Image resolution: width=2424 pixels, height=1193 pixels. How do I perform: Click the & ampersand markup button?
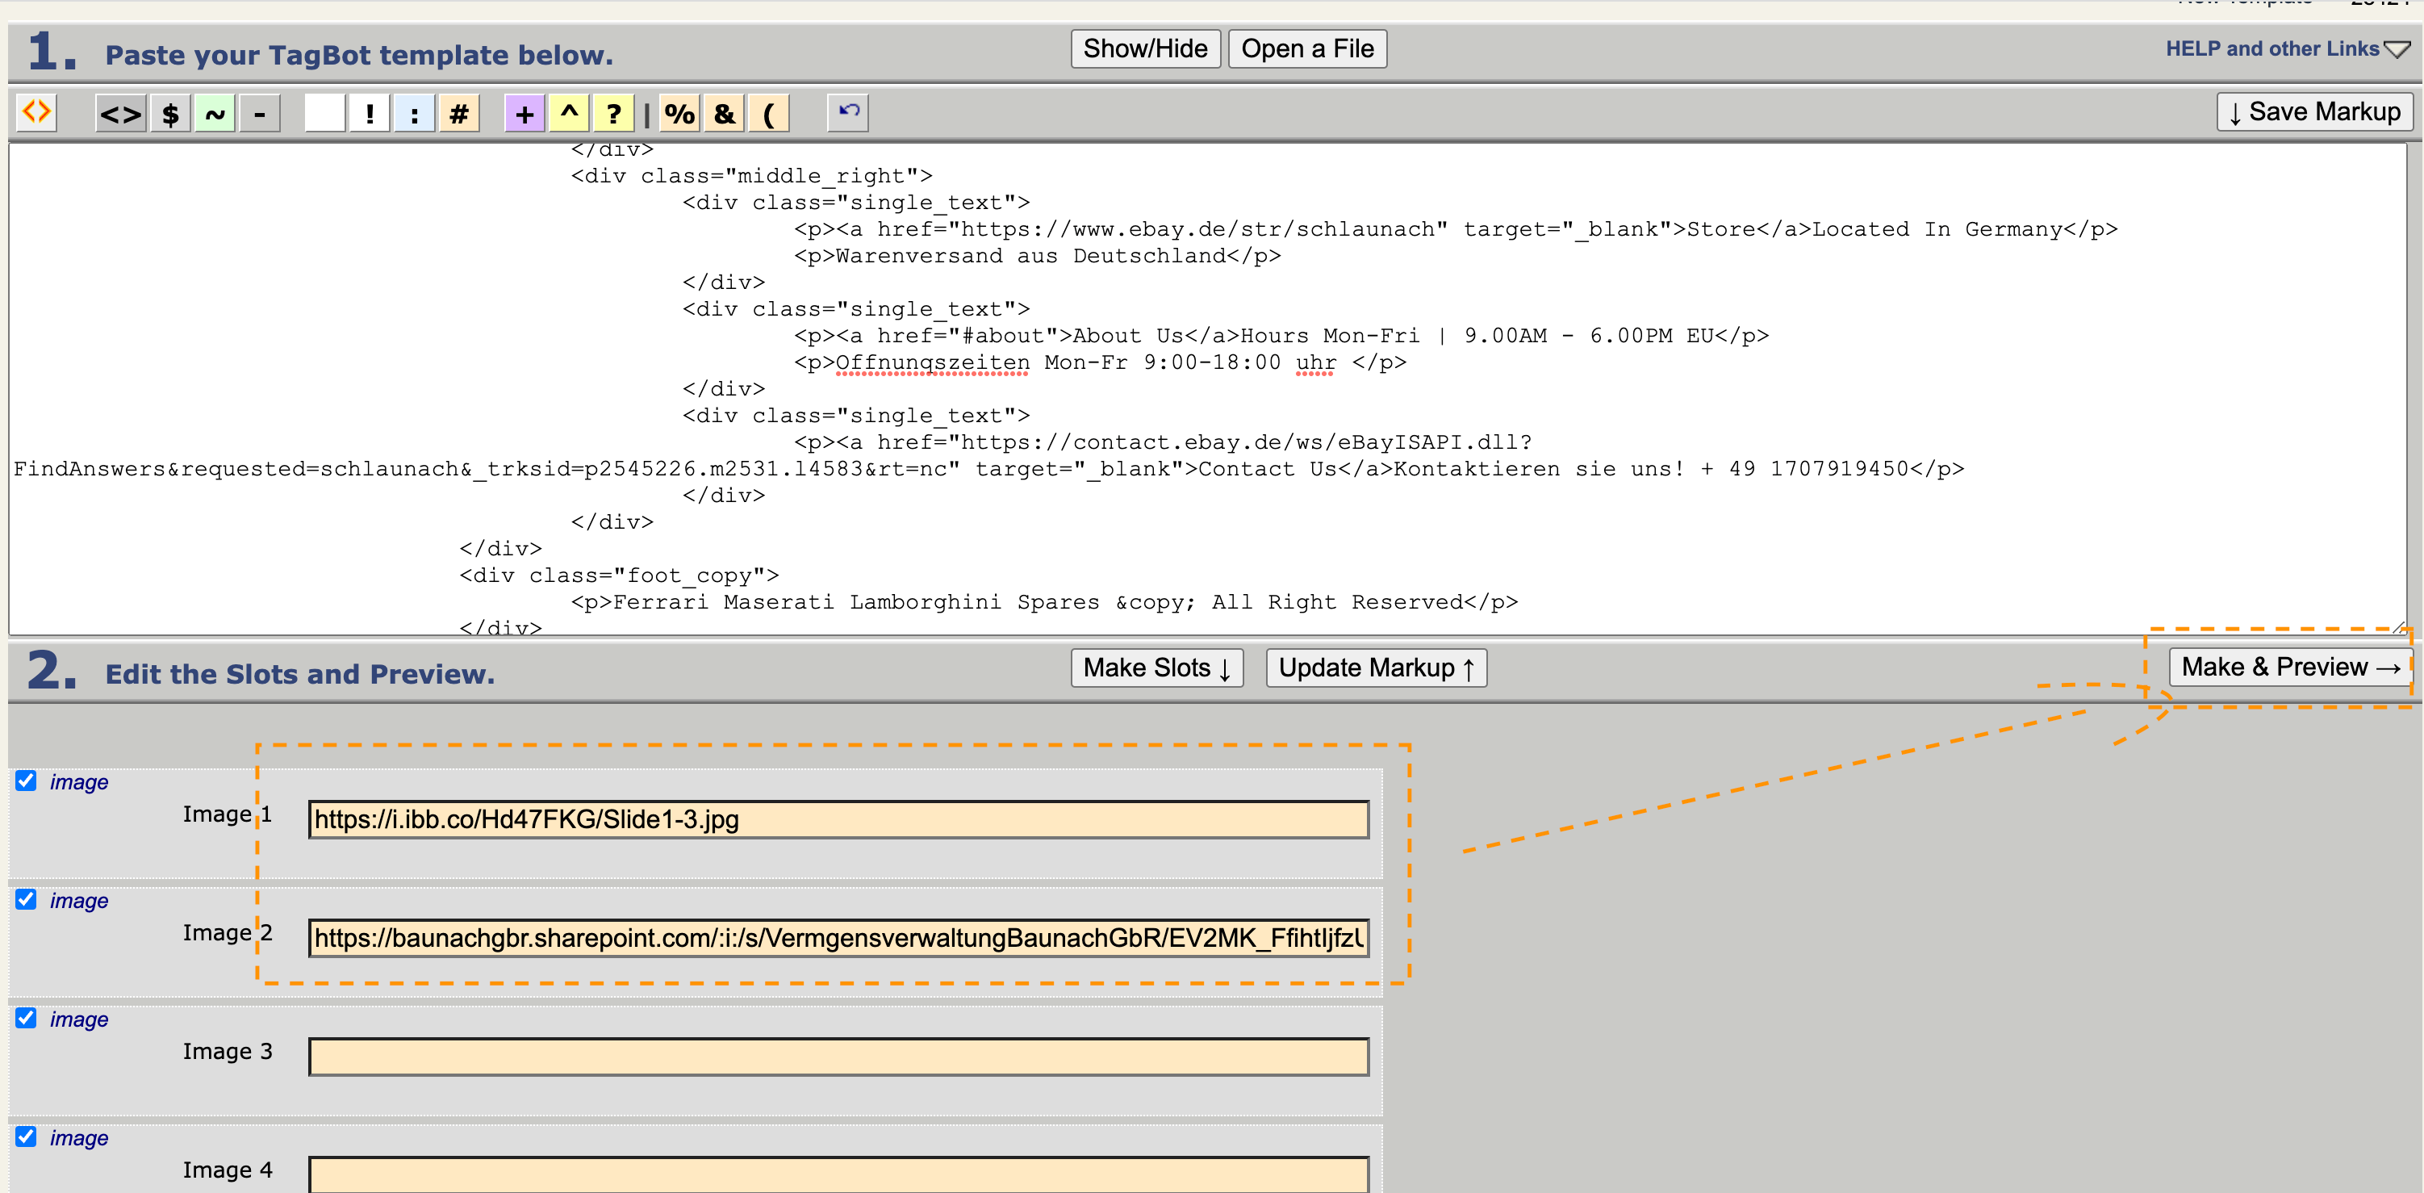point(725,114)
